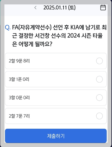The image size is (112, 147).
Task: Select radio circle for 2할 7푼 7리
Action: [x=99, y=116]
